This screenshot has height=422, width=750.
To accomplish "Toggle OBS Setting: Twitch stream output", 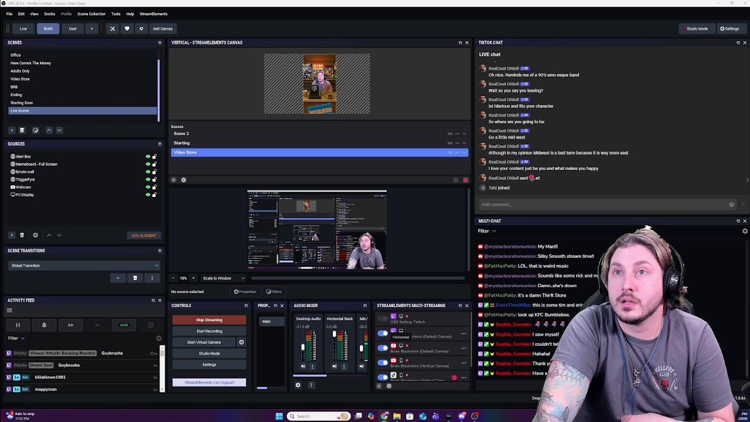I will pos(383,318).
